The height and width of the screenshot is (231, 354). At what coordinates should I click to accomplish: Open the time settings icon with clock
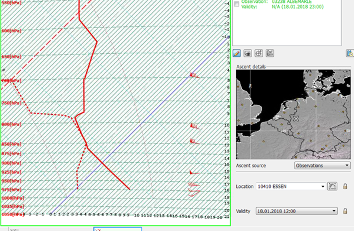point(350,53)
